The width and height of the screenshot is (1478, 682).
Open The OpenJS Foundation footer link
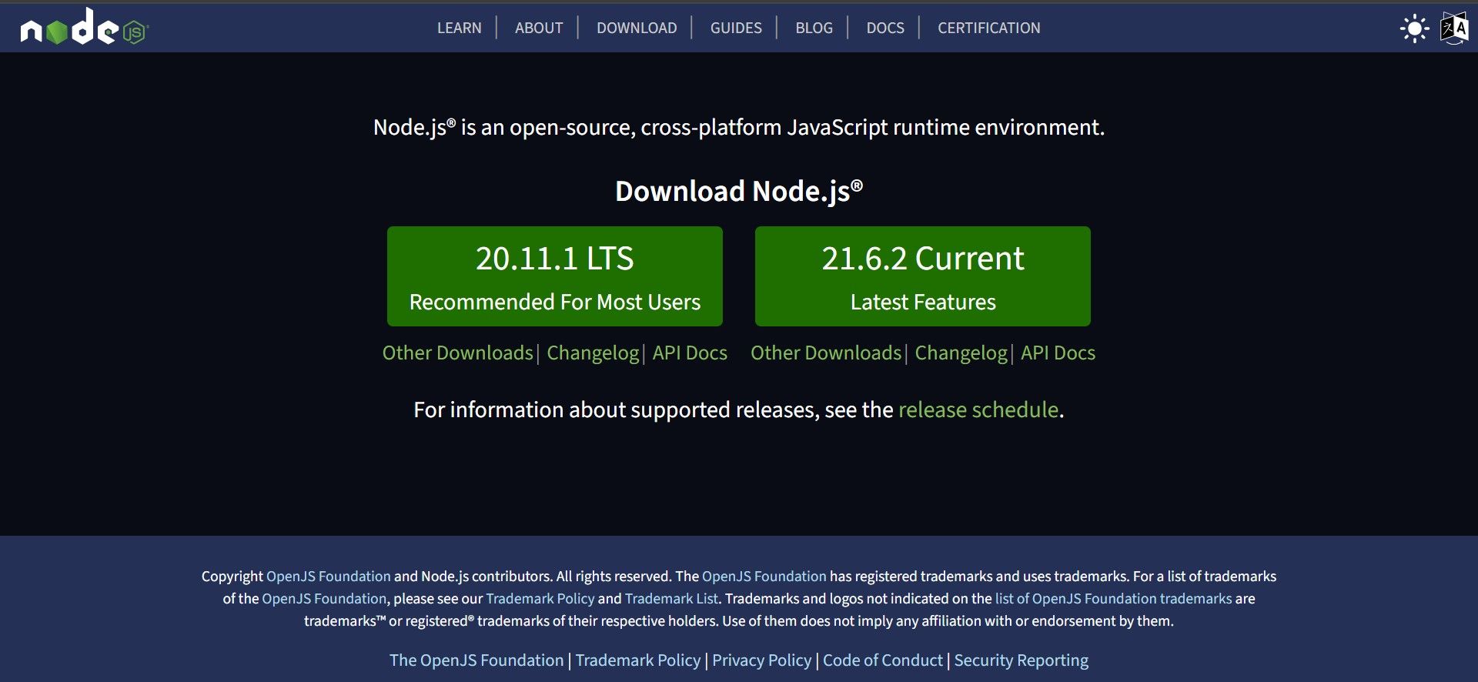pos(477,660)
